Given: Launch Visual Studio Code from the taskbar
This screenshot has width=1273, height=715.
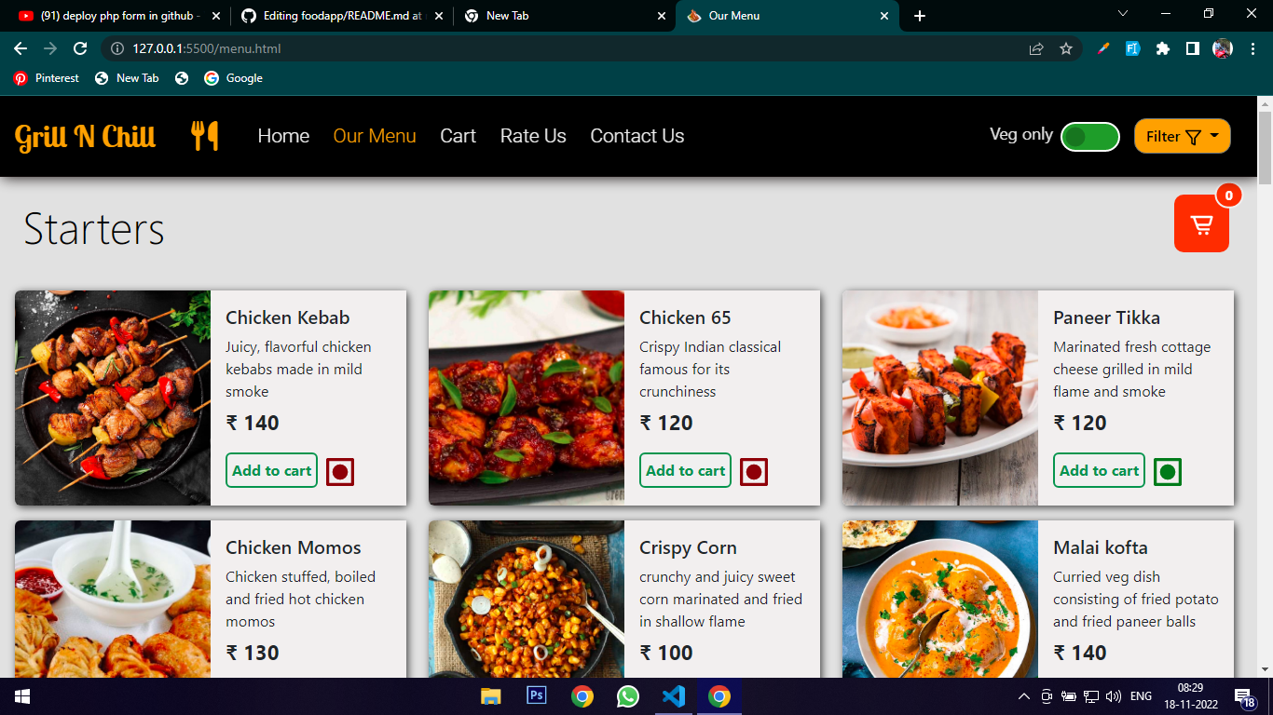Looking at the screenshot, I should pos(674,695).
